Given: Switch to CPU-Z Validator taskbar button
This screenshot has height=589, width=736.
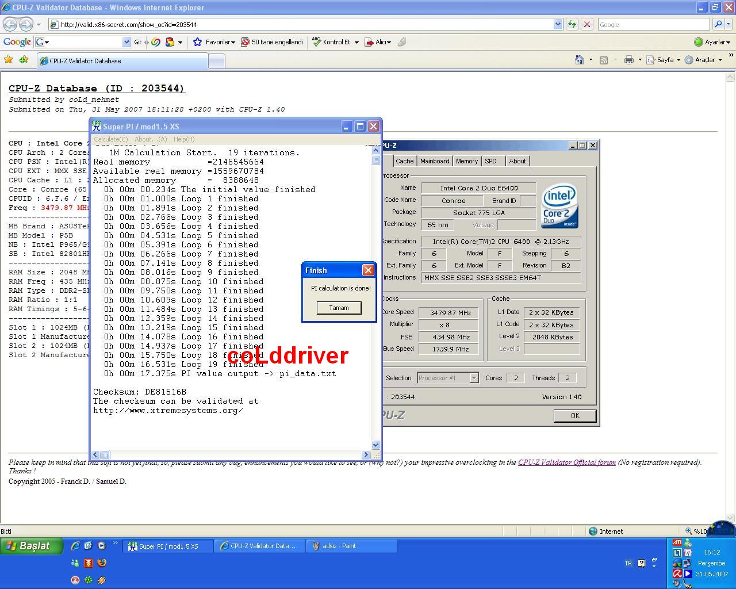Looking at the screenshot, I should [x=260, y=546].
